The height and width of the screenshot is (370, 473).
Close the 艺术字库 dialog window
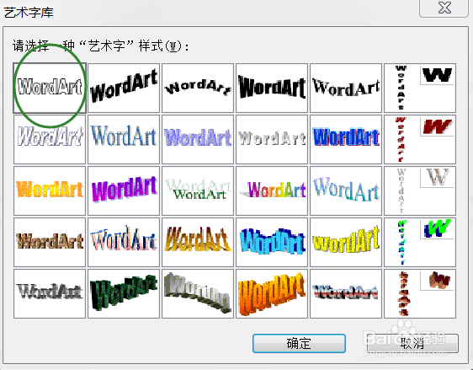tap(444, 8)
